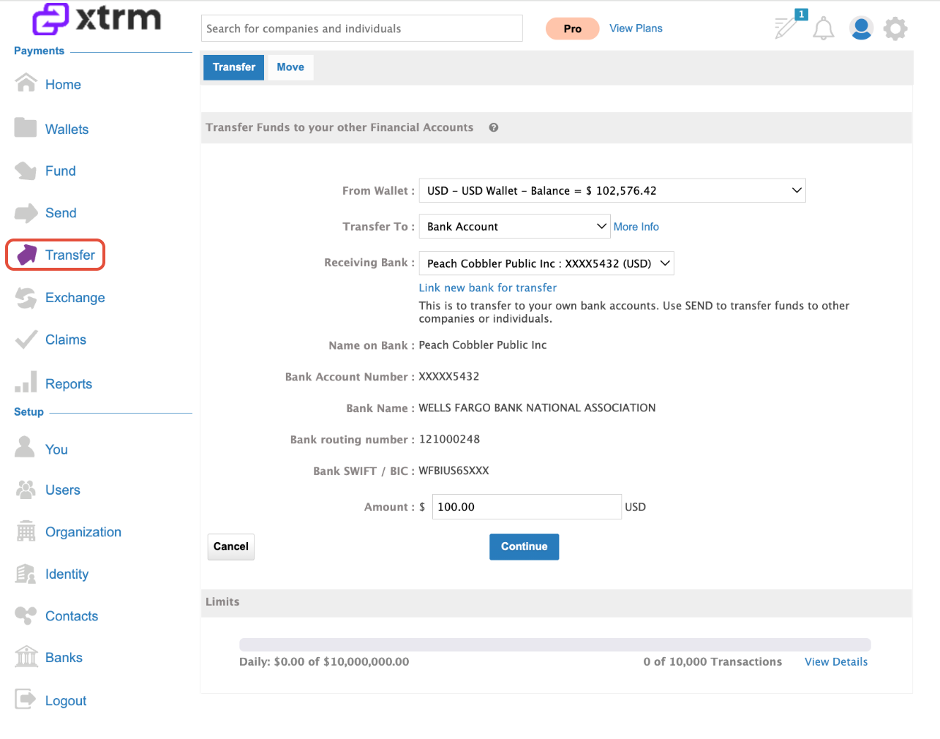Click the Fund icon in sidebar

pyautogui.click(x=26, y=170)
